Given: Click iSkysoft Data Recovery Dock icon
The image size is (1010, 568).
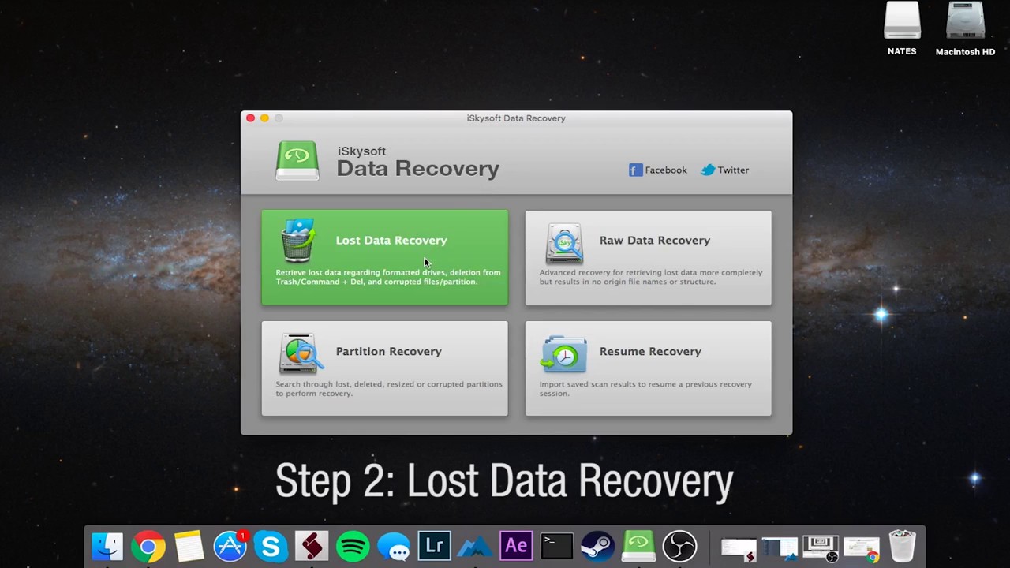Looking at the screenshot, I should click(638, 547).
